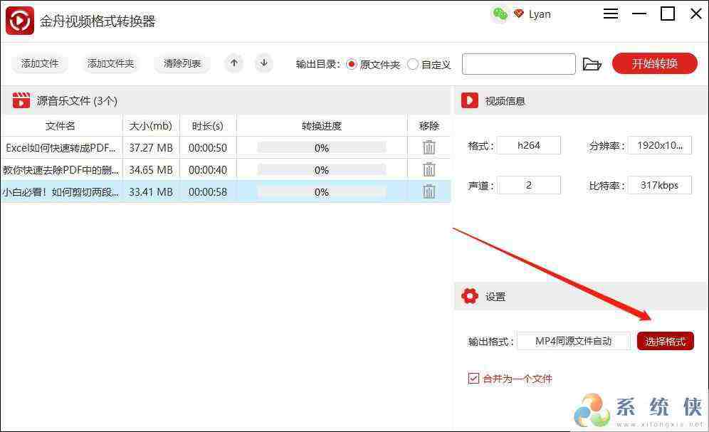The width and height of the screenshot is (709, 432).
Task: Click the red gear settings icon
Action: coord(470,297)
